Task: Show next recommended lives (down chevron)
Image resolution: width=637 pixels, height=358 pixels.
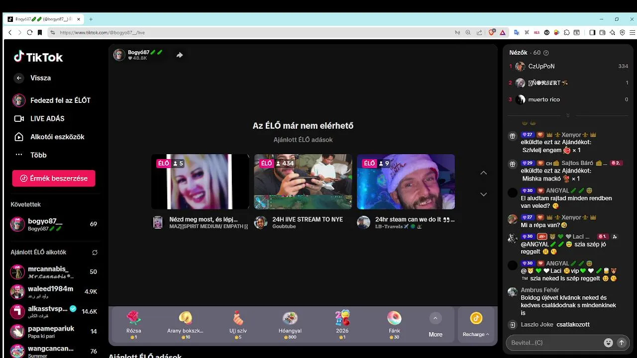Action: click(483, 194)
